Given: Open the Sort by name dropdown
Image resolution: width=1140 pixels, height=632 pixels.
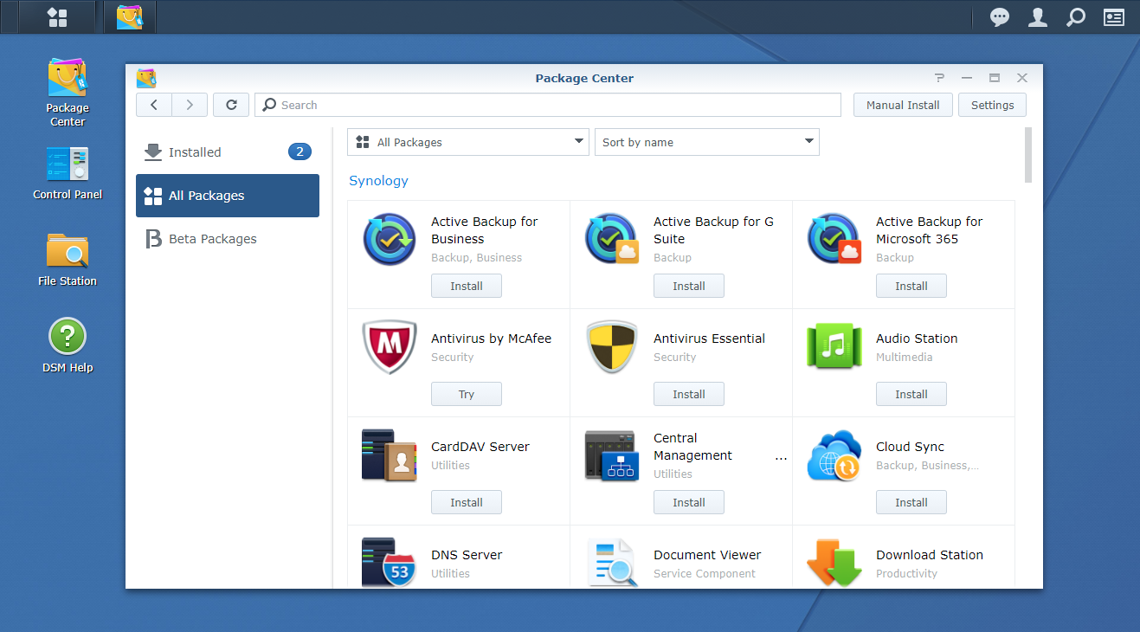Looking at the screenshot, I should coord(706,142).
